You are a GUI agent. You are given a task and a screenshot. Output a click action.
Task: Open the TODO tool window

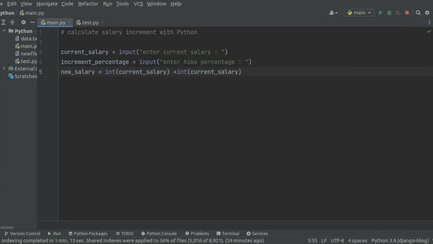(124, 233)
